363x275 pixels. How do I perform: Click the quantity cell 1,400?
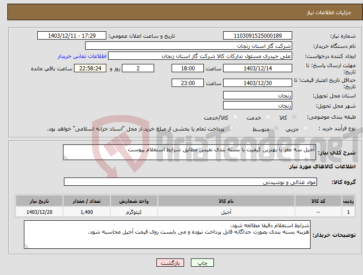point(86,212)
